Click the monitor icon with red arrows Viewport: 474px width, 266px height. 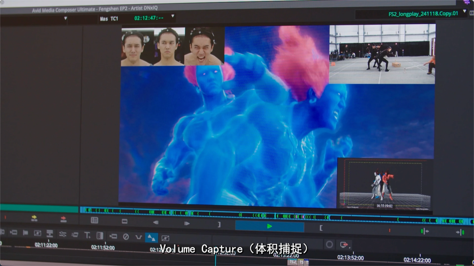tap(344, 245)
